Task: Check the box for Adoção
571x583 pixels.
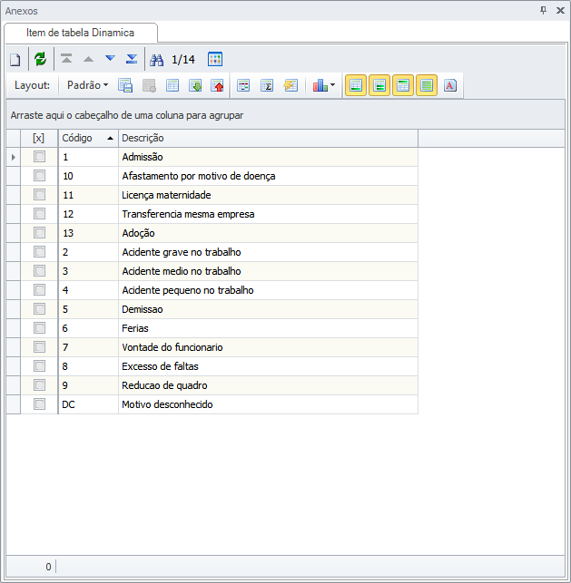Action: pyautogui.click(x=39, y=233)
